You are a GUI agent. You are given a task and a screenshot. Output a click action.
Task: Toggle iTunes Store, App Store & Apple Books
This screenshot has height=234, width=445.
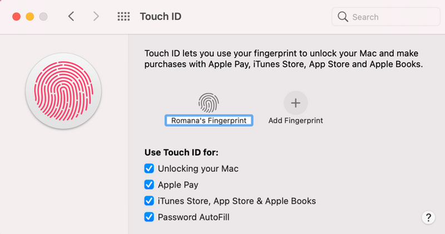pos(149,201)
